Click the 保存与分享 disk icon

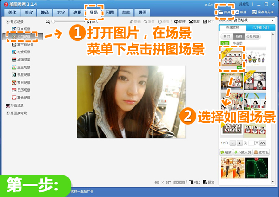[254, 12]
